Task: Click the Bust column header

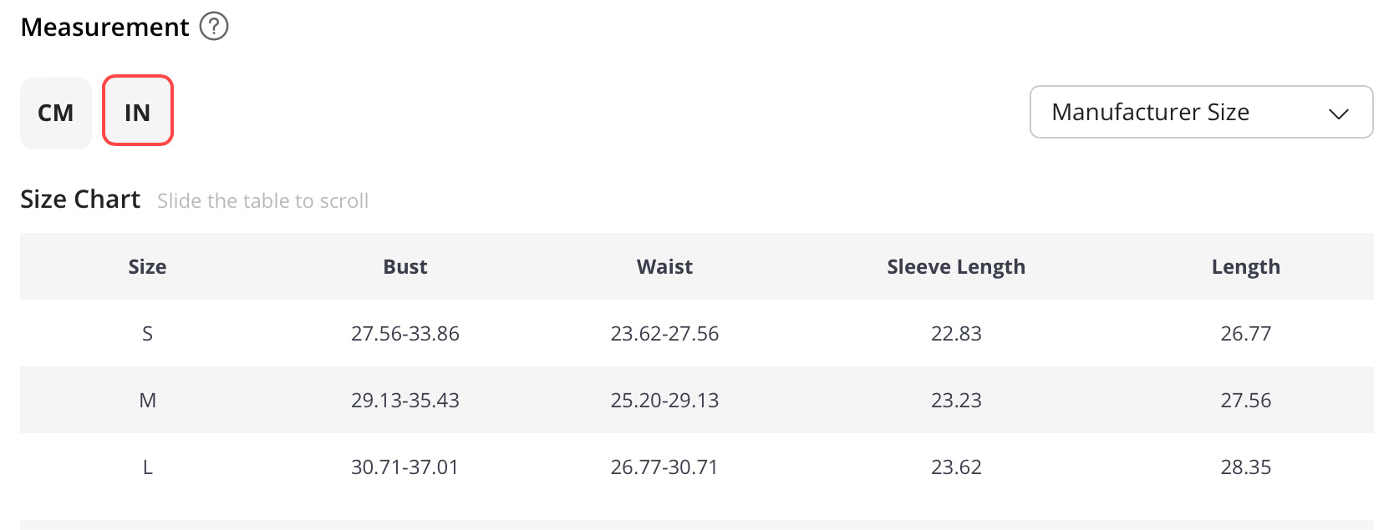Action: 405,267
